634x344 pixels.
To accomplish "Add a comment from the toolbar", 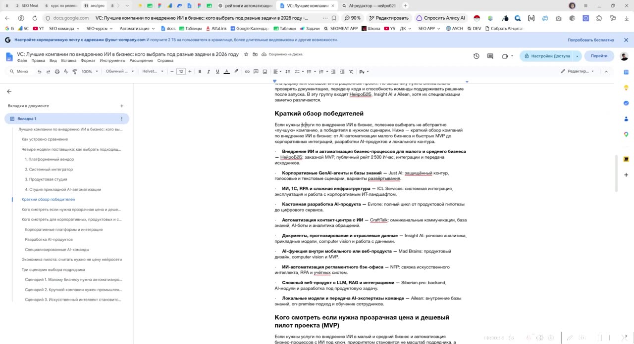I will coord(256,72).
